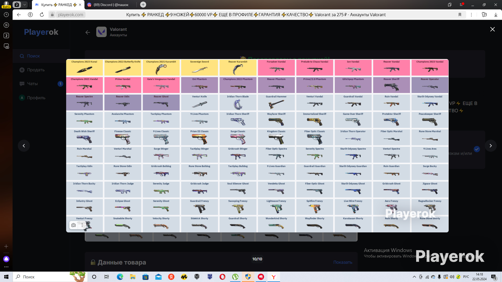
Task: Open uTorrent from the taskbar
Action: tap(235, 277)
